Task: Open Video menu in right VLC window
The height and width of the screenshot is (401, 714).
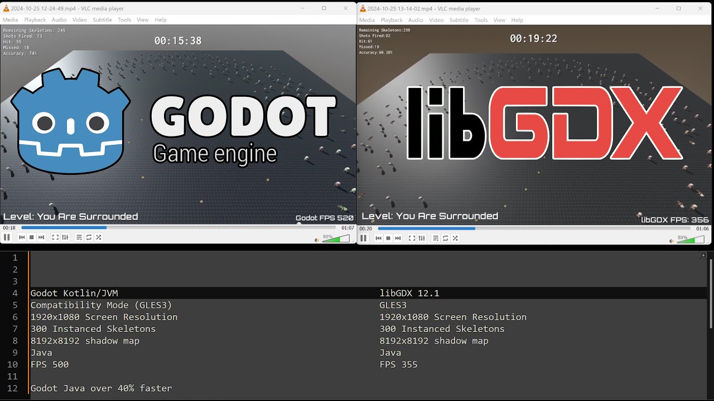Action: (436, 20)
